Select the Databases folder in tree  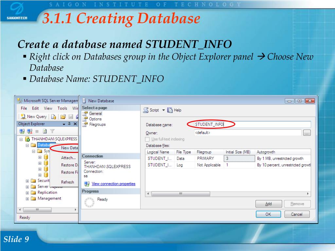coord(44,145)
